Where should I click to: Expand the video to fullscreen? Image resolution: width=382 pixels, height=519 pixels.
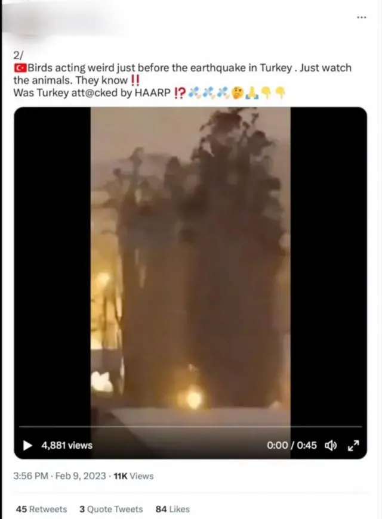tap(353, 446)
